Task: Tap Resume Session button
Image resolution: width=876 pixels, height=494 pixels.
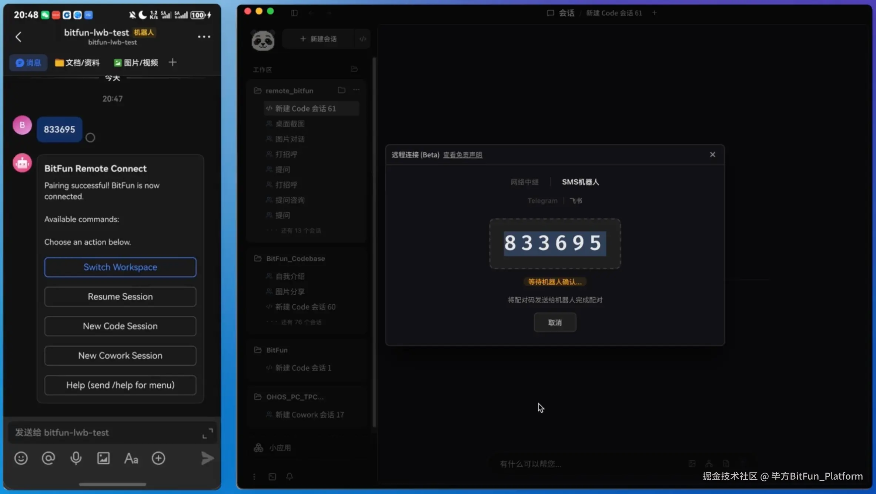Action: [120, 297]
